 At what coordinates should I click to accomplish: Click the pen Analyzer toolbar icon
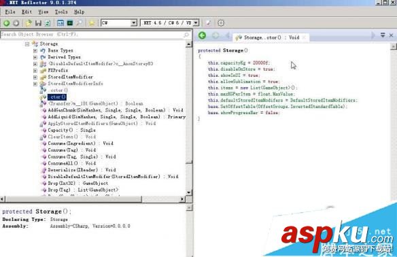click(x=209, y=23)
